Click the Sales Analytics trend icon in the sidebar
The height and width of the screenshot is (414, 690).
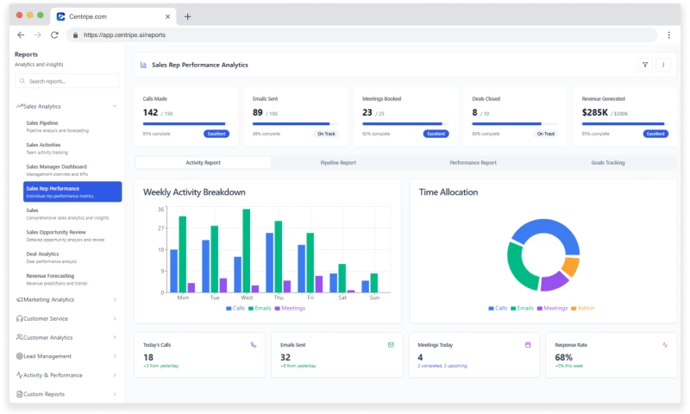coord(19,106)
